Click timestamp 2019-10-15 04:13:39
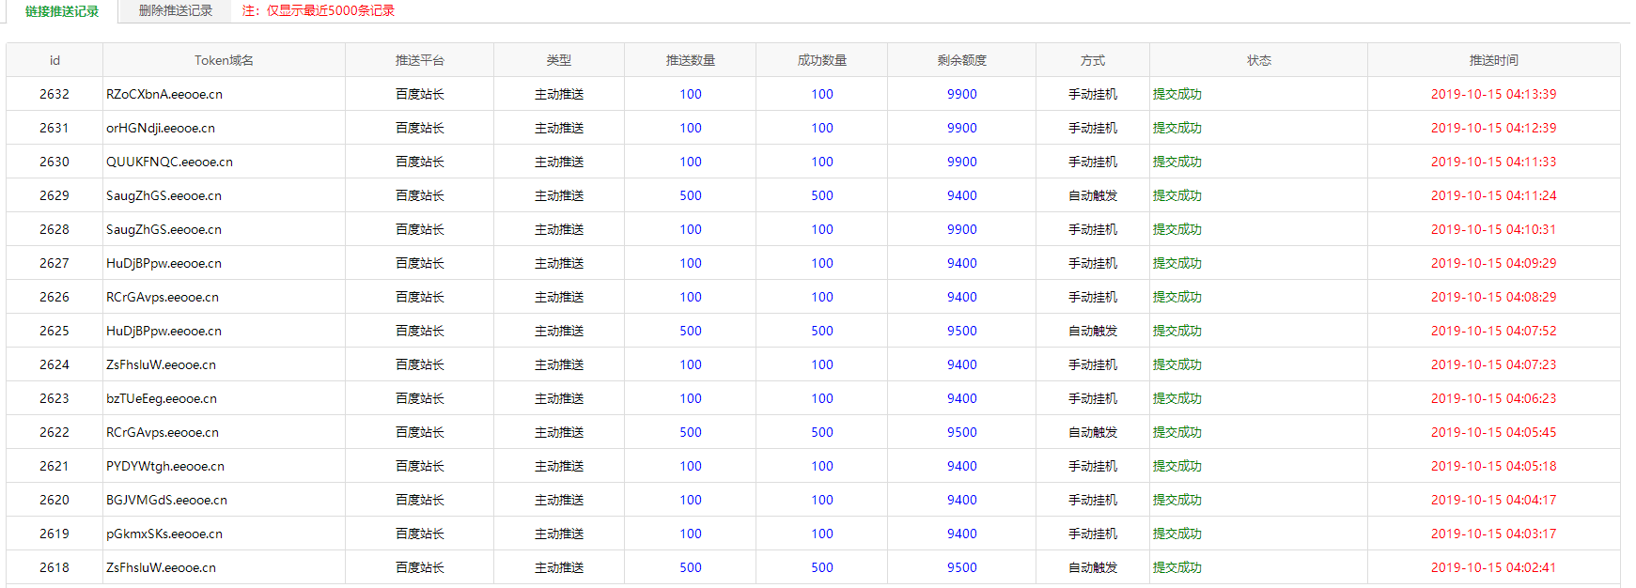The width and height of the screenshot is (1636, 588). [x=1493, y=94]
